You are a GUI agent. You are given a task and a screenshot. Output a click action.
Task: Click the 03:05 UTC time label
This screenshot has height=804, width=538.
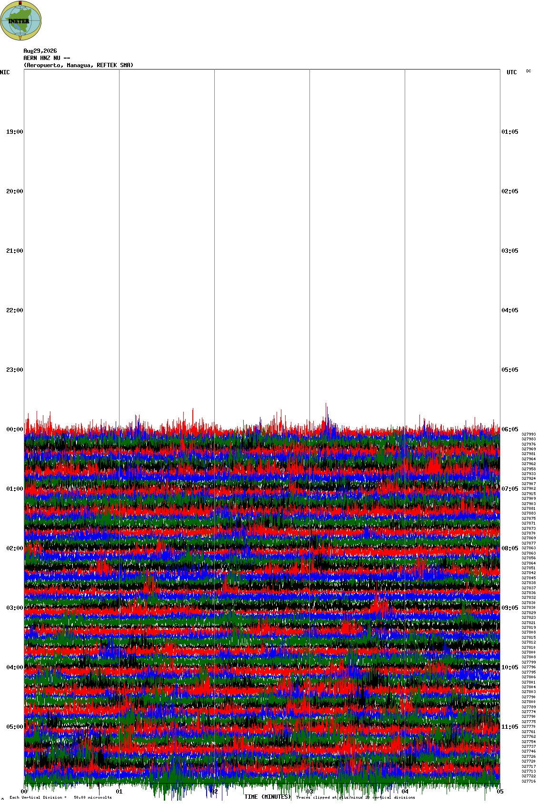point(510,251)
